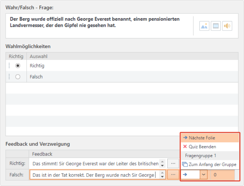Click the points field showing 0
The height and width of the screenshot is (186, 244).
click(222, 174)
